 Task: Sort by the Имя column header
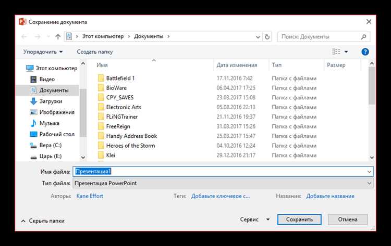pyautogui.click(x=102, y=65)
